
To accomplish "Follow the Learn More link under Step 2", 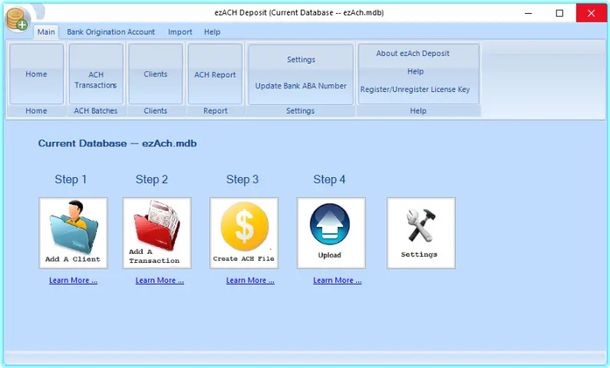I will coord(160,280).
